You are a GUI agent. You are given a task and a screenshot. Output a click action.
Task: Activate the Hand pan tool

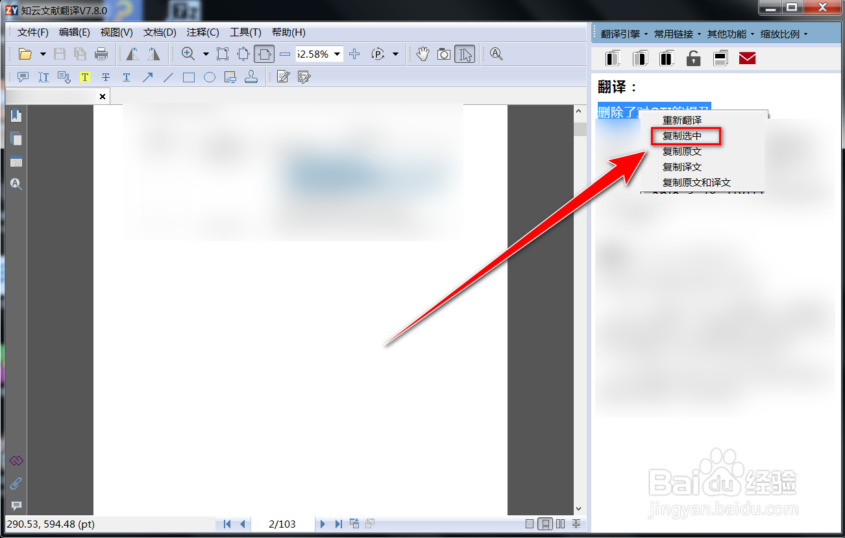[423, 54]
